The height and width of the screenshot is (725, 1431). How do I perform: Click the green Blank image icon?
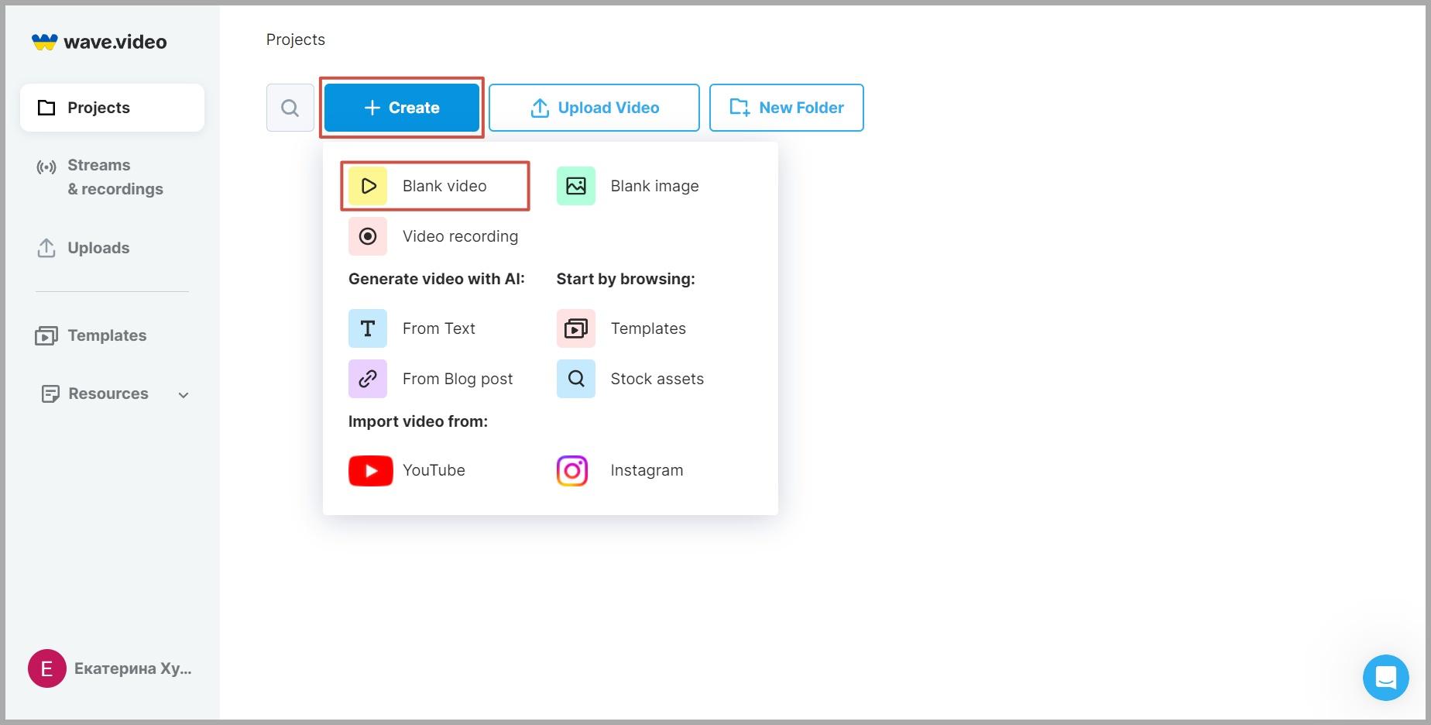point(575,186)
